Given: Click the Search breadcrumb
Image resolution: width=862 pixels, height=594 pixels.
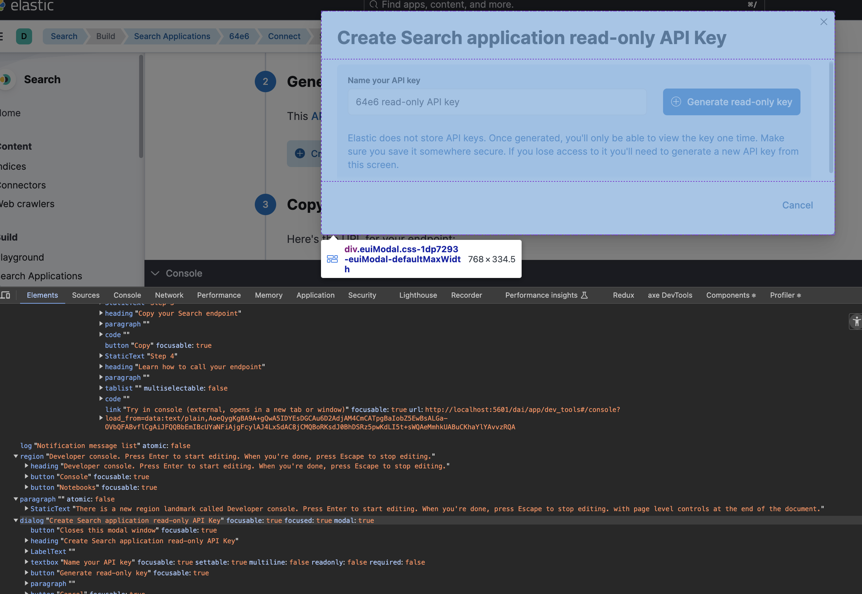Looking at the screenshot, I should coord(64,36).
